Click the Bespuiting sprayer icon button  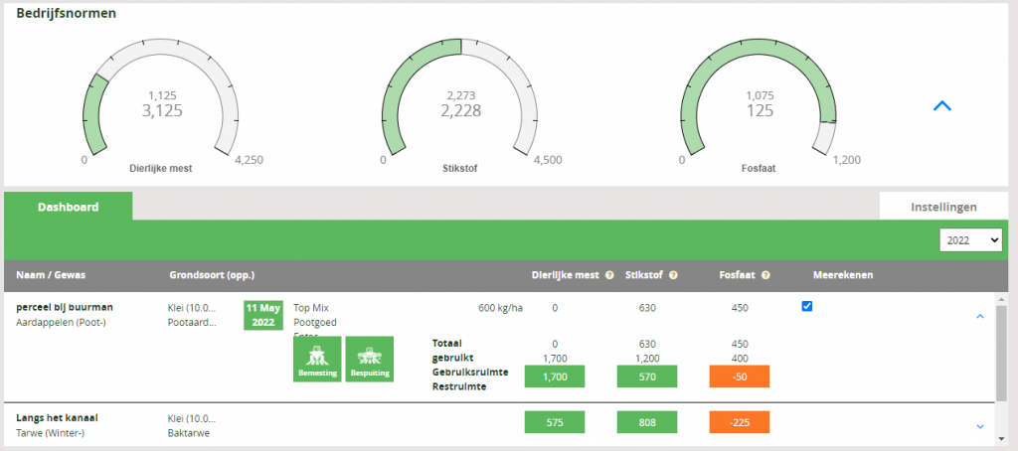click(x=370, y=359)
